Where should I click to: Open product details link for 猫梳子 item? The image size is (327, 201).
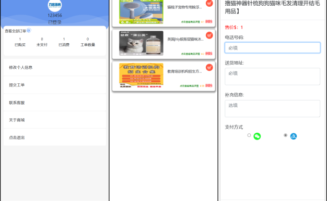191,22
